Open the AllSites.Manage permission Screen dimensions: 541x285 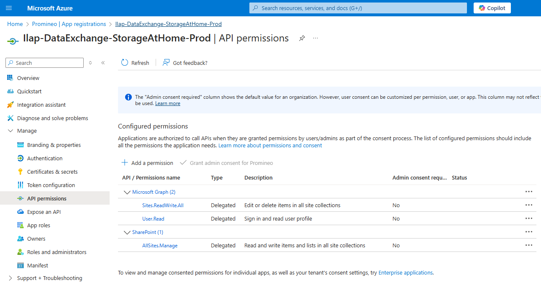point(160,246)
